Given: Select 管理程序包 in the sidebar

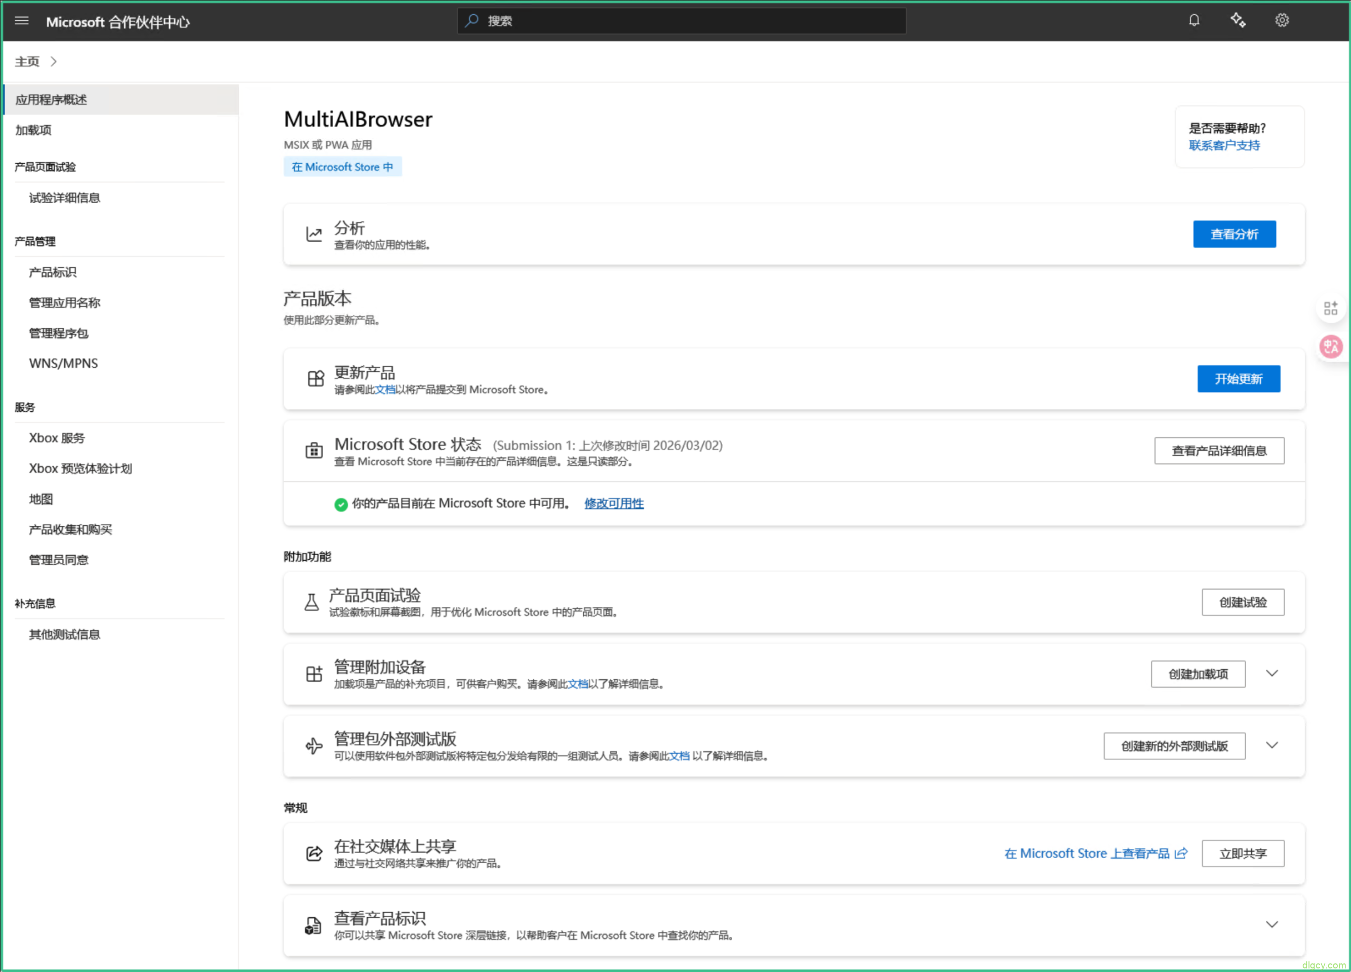Looking at the screenshot, I should tap(58, 333).
